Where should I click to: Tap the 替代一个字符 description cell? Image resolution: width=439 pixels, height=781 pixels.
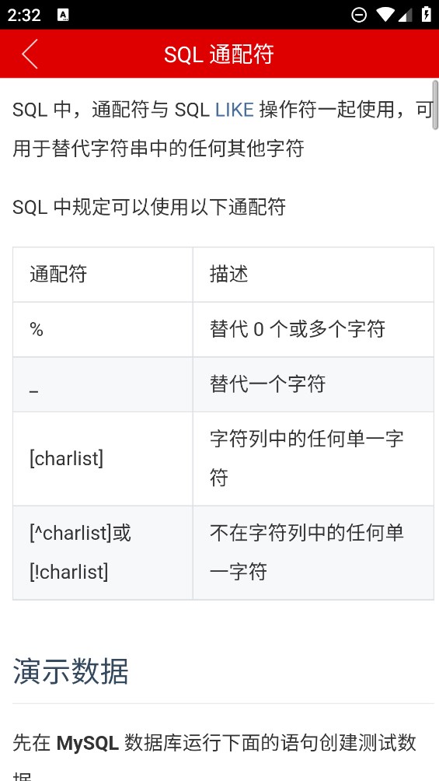[x=313, y=384]
